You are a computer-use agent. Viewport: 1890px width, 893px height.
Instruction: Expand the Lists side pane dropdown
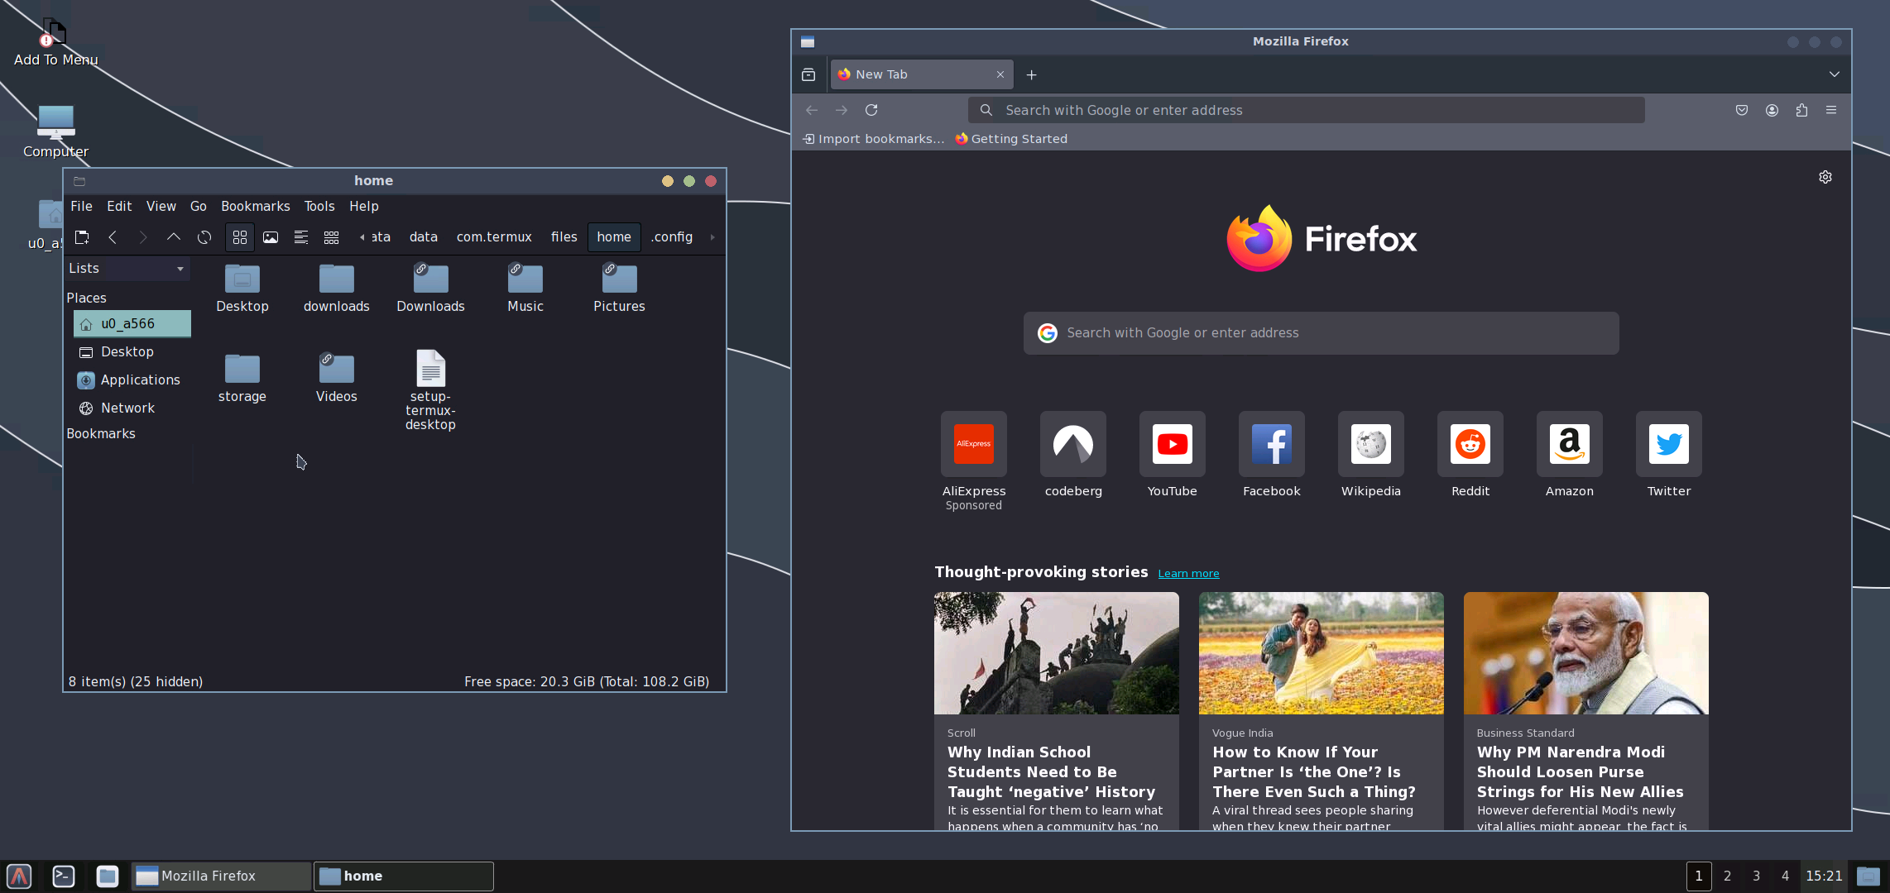[180, 269]
